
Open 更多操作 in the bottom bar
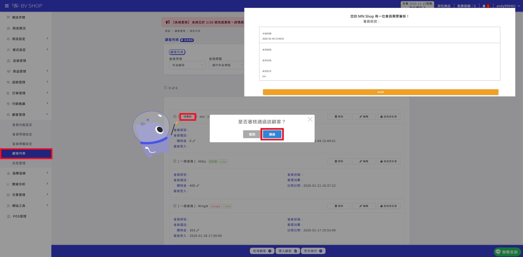coord(313,251)
